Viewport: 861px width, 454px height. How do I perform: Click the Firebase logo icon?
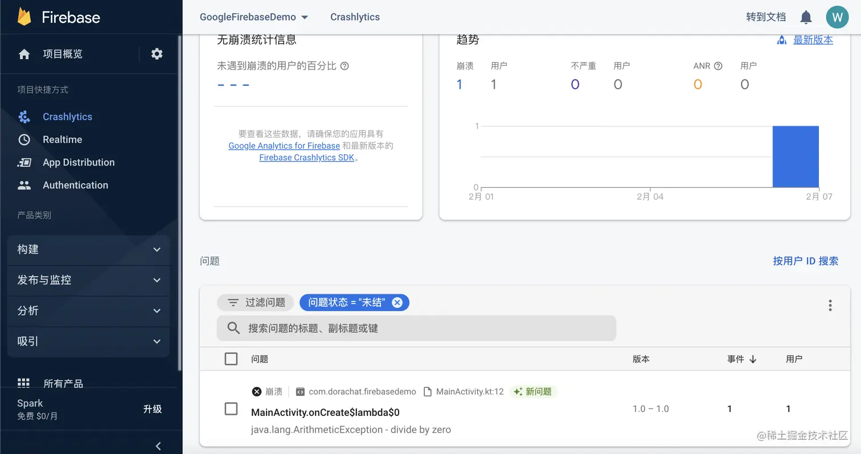pyautogui.click(x=24, y=17)
